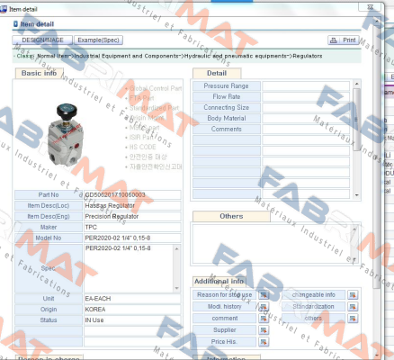Click the Comments value field in Detail
This screenshot has height=360, width=394.
pyautogui.click(x=306, y=129)
